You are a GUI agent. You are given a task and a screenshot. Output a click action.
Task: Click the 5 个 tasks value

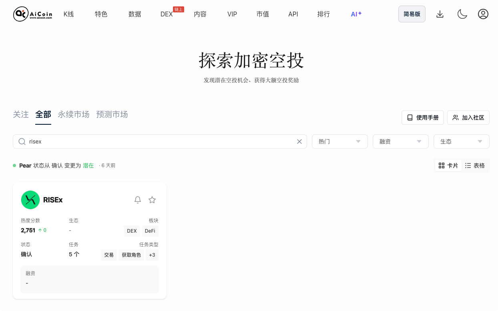(74, 254)
